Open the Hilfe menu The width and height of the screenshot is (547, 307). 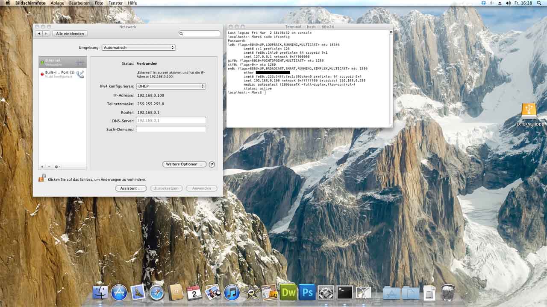tap(132, 3)
